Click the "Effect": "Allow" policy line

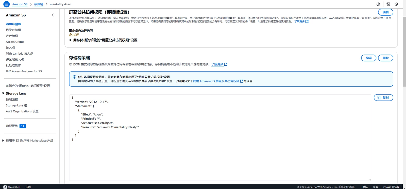tap(92, 115)
